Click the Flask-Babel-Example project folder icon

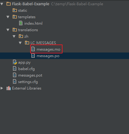[x=9, y=4]
